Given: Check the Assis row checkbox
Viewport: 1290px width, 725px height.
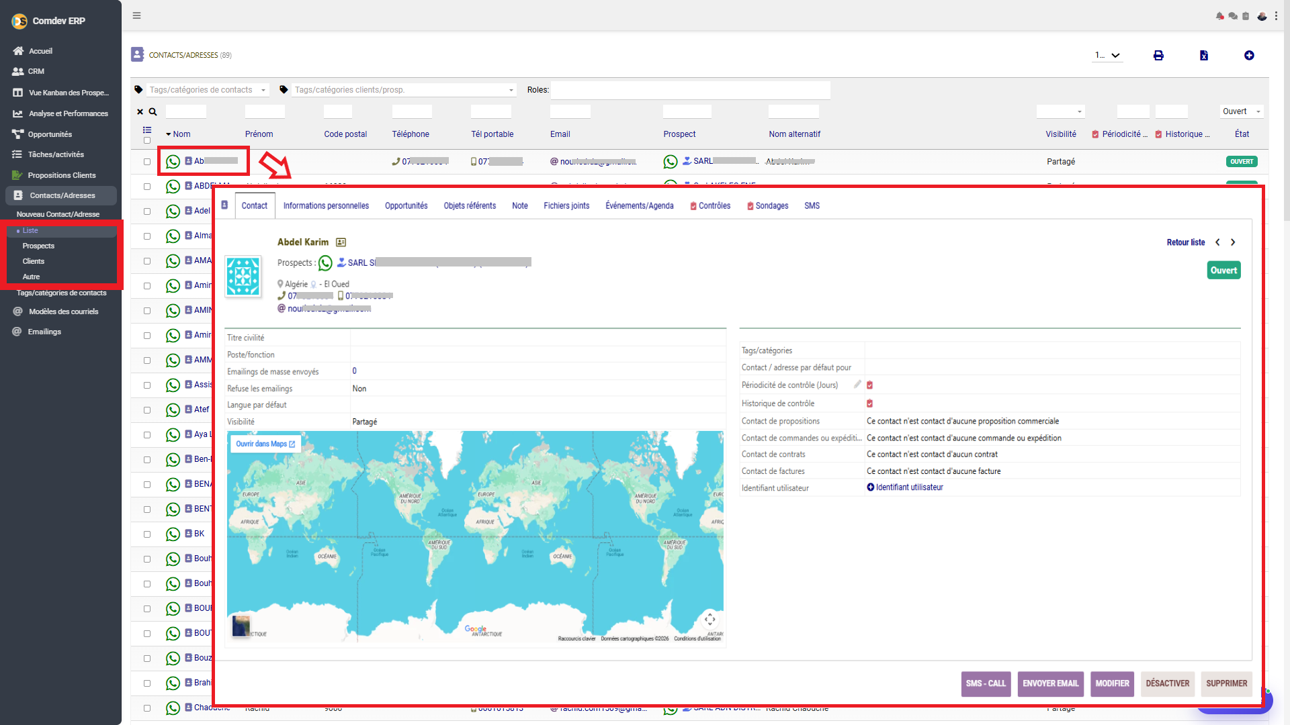Looking at the screenshot, I should [147, 385].
